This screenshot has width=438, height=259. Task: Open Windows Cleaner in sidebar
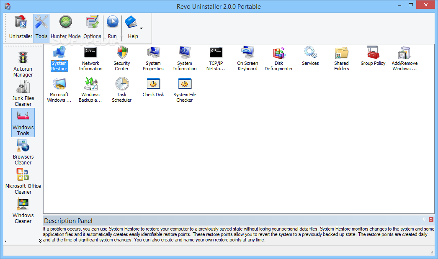(23, 211)
